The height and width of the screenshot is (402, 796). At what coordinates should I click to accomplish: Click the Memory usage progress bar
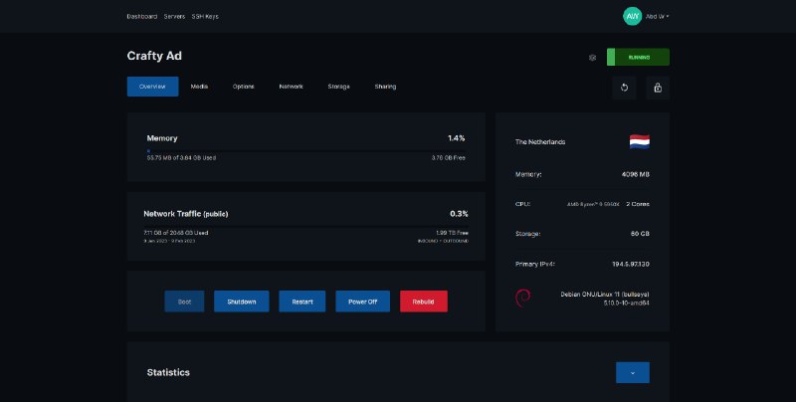pyautogui.click(x=305, y=150)
